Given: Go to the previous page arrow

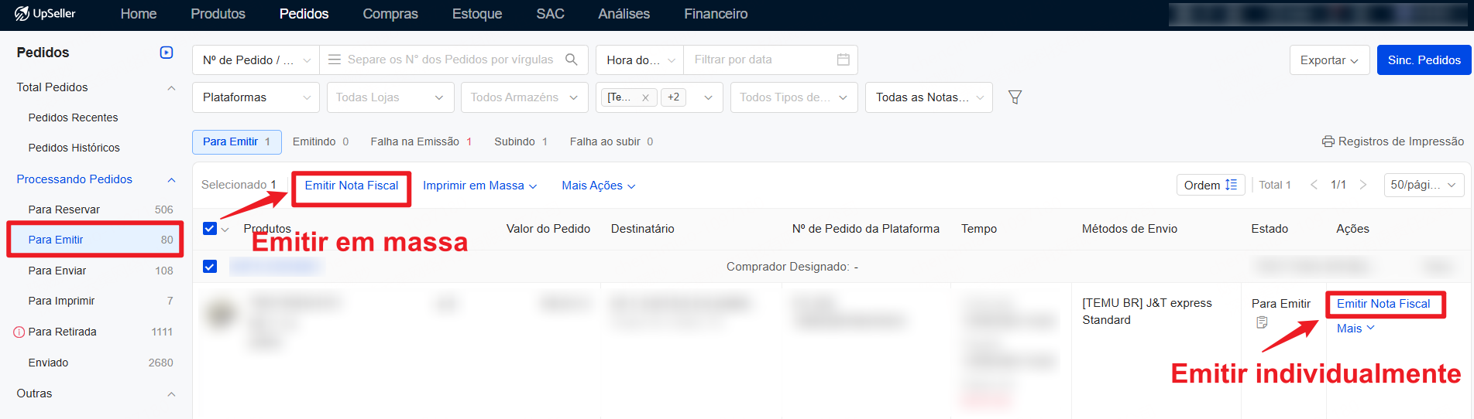Looking at the screenshot, I should click(1314, 185).
